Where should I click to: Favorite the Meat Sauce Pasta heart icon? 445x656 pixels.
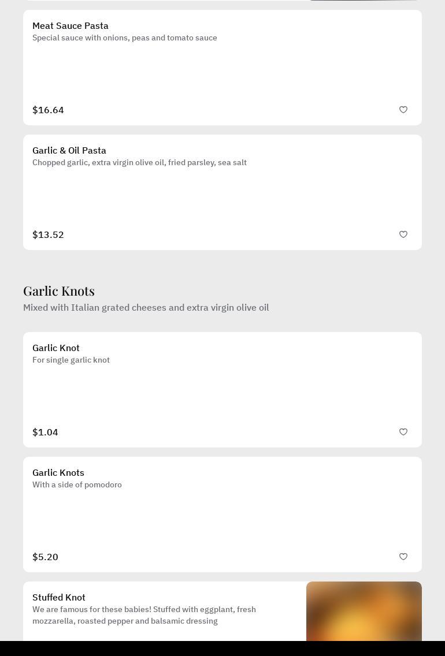tap(403, 110)
